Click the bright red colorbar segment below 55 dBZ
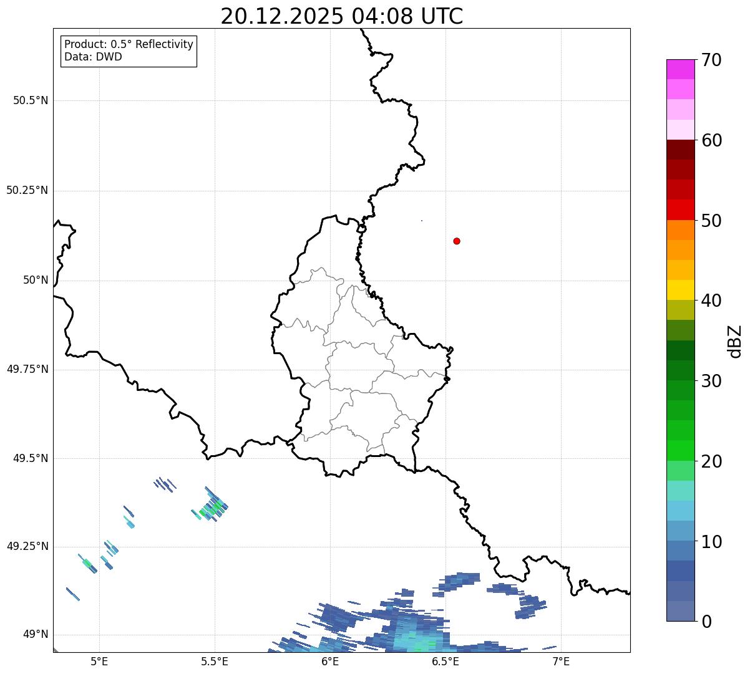 [x=680, y=209]
